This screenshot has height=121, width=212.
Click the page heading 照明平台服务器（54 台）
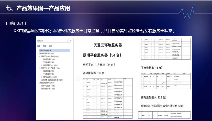[102, 55]
